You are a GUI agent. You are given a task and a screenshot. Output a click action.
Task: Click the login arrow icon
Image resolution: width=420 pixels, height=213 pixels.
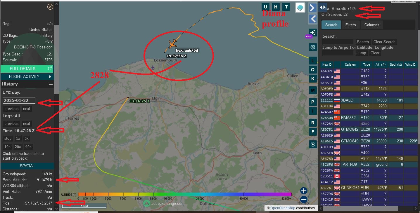coord(313,32)
